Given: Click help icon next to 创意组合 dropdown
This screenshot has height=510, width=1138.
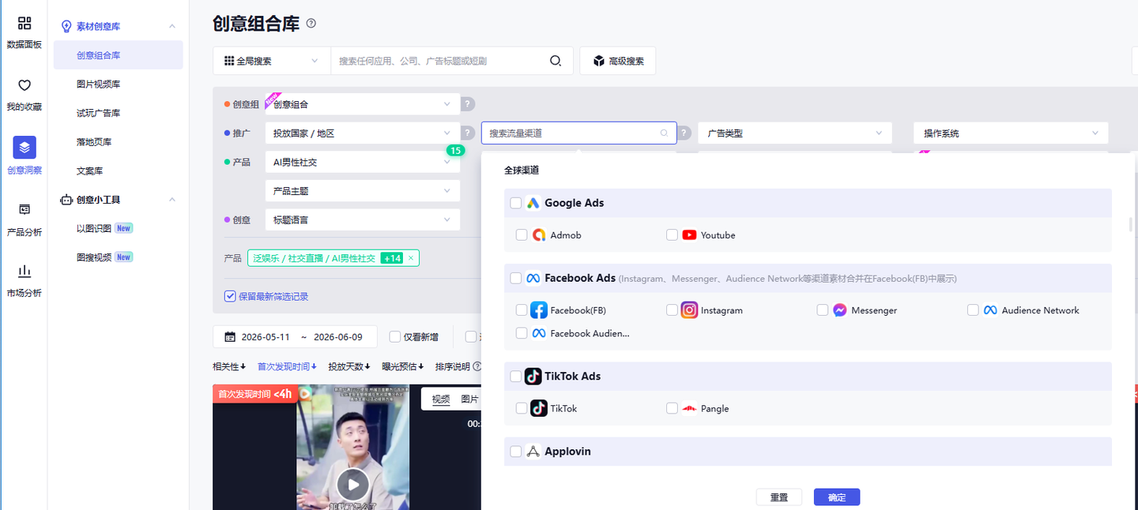Looking at the screenshot, I should pyautogui.click(x=468, y=103).
